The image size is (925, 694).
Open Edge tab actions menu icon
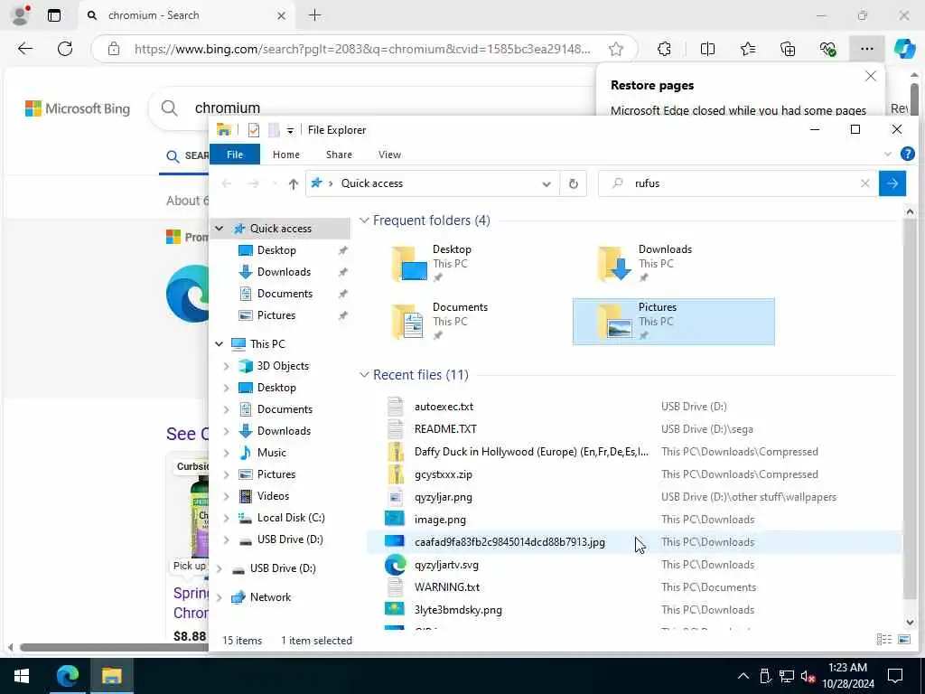tap(54, 15)
